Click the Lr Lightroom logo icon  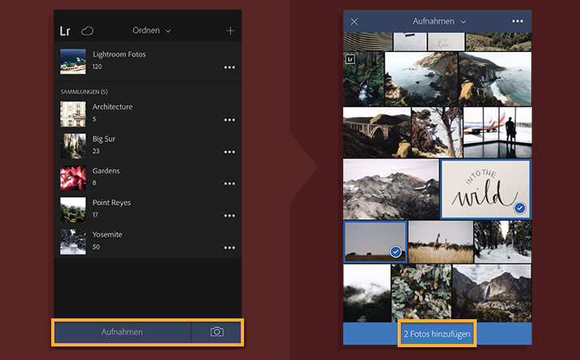pyautogui.click(x=65, y=31)
